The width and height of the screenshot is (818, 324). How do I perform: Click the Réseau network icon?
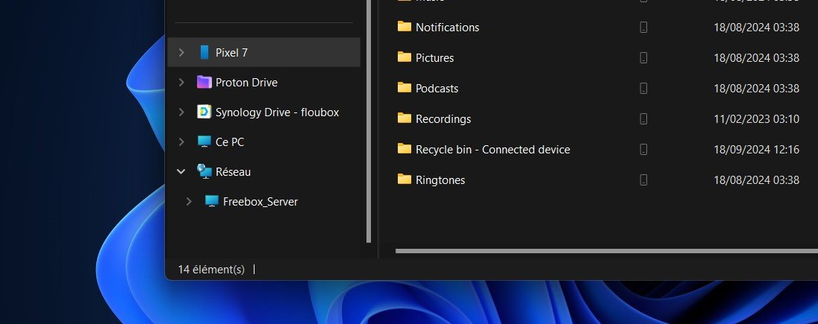click(x=204, y=171)
